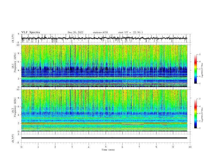Click the ch.2 colorbar "log(PSD)(V²/Hz)" label
The width and height of the screenshot is (214, 165).
tap(202, 115)
